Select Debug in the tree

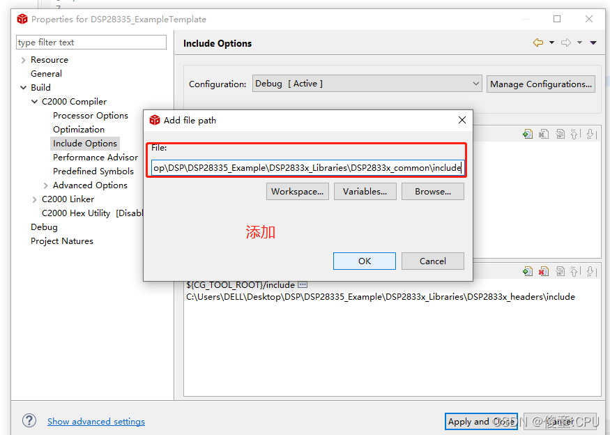[44, 227]
